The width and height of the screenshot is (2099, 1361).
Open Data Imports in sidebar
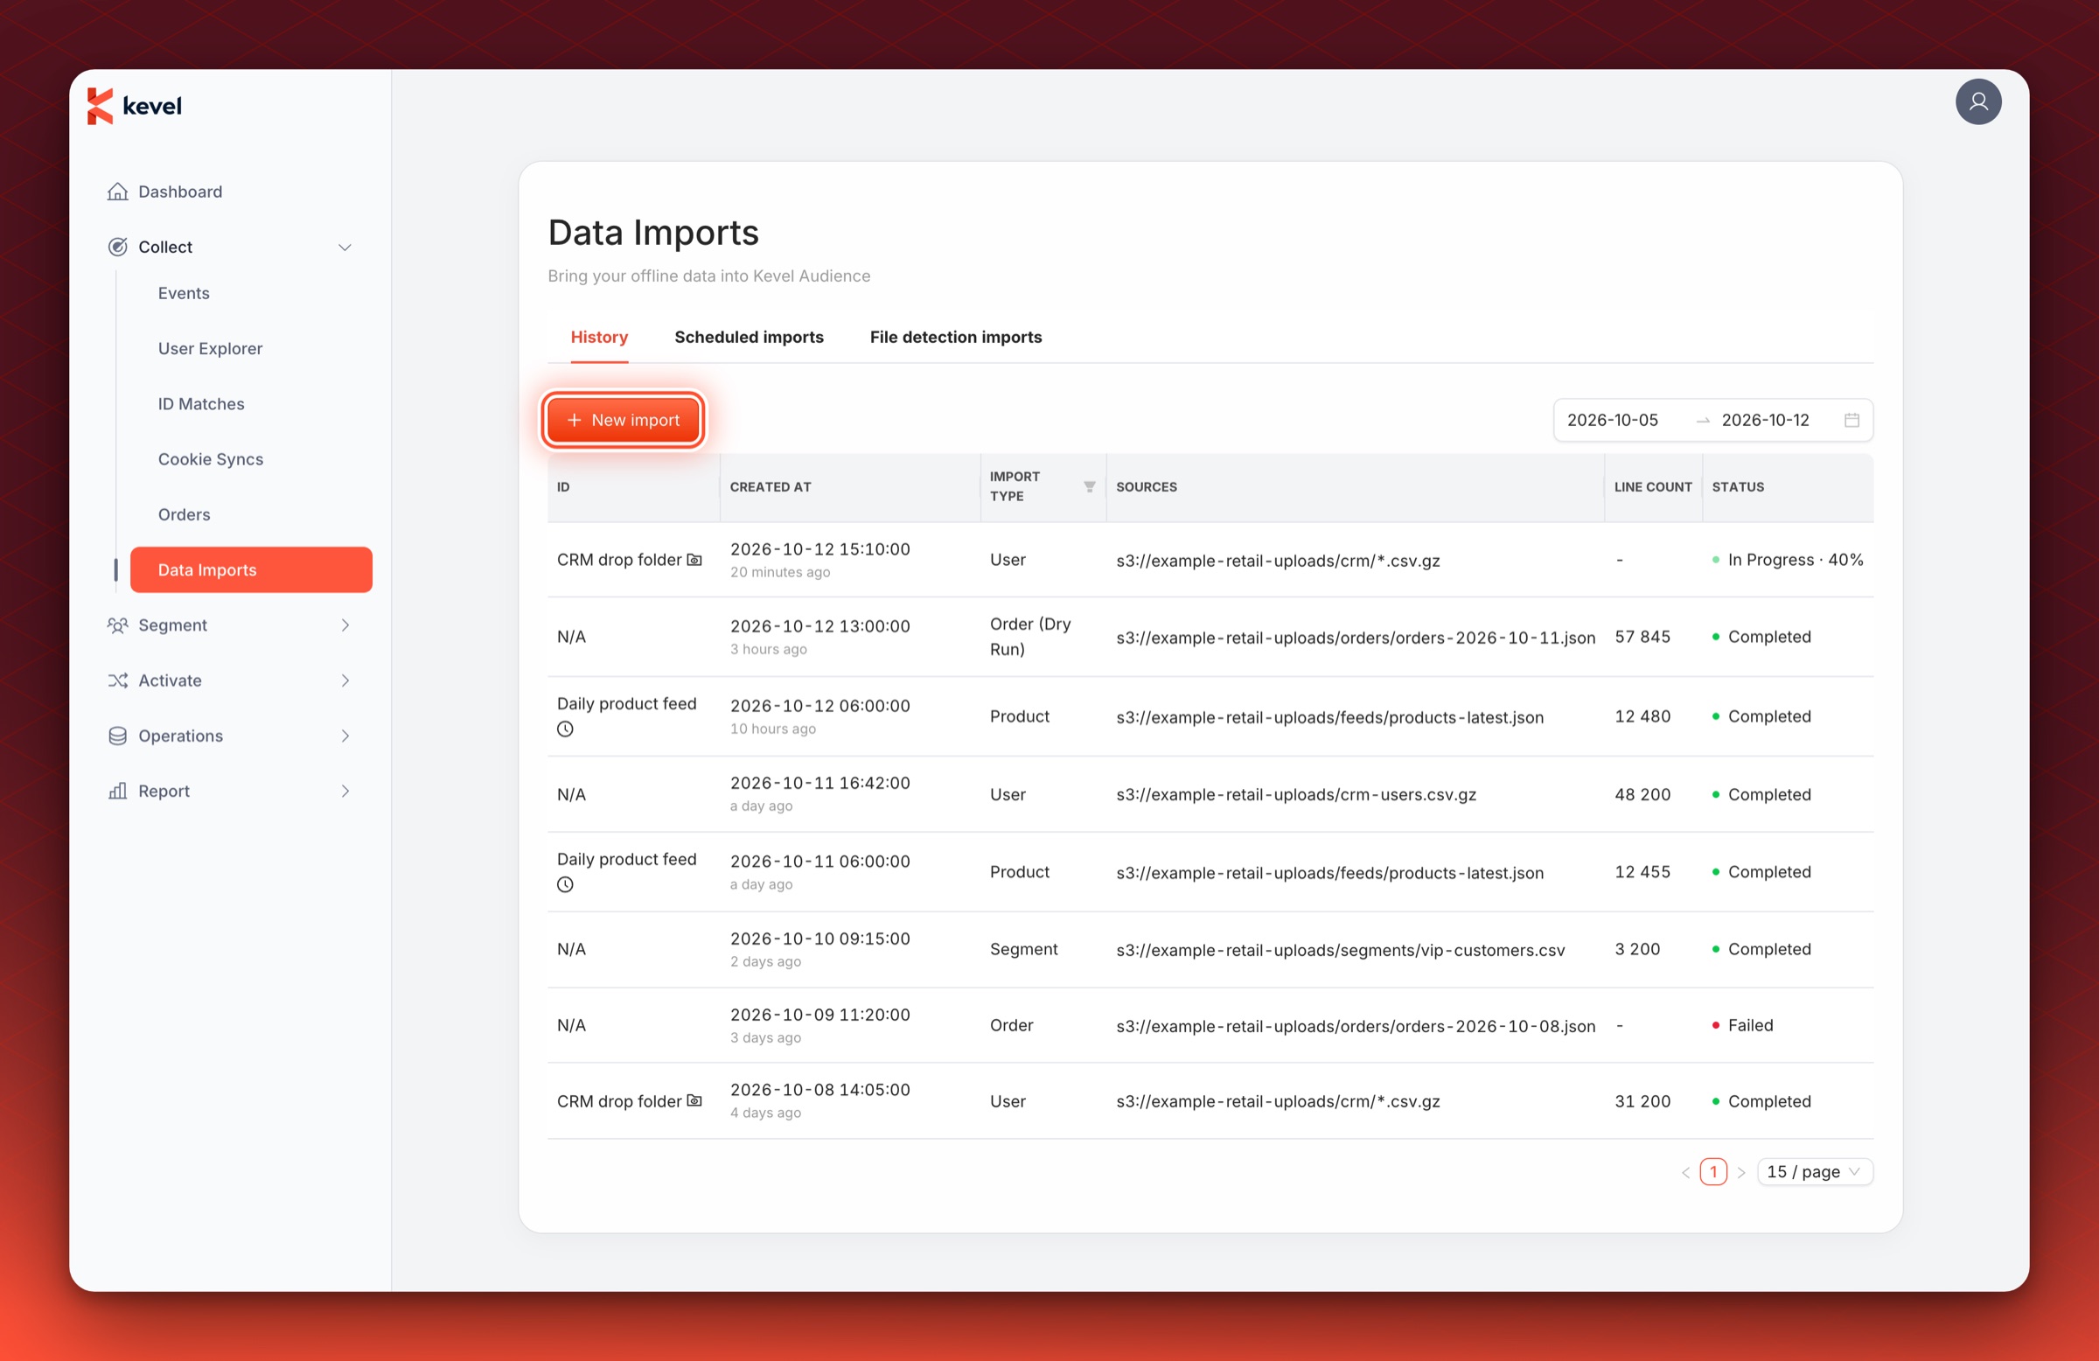(x=251, y=569)
